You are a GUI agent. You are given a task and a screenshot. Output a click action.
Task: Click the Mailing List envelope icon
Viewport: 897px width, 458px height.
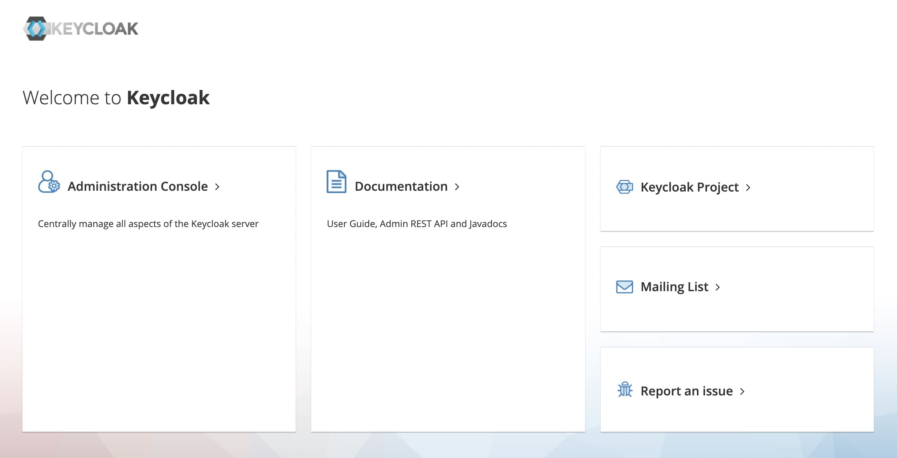click(x=625, y=287)
